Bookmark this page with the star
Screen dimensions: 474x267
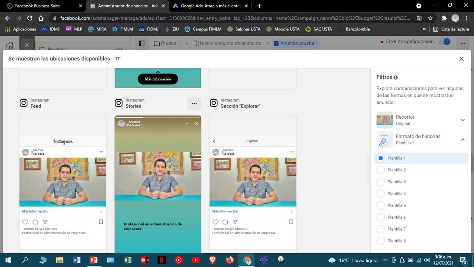coord(430,18)
